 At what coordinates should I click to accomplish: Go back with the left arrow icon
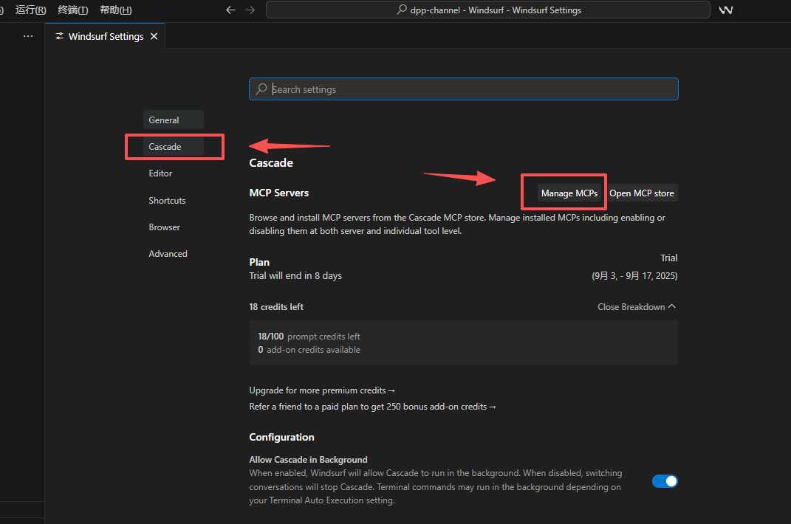click(x=230, y=10)
